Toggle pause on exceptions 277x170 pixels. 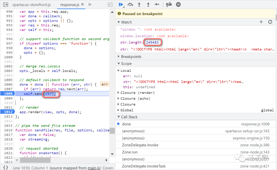(178, 5)
